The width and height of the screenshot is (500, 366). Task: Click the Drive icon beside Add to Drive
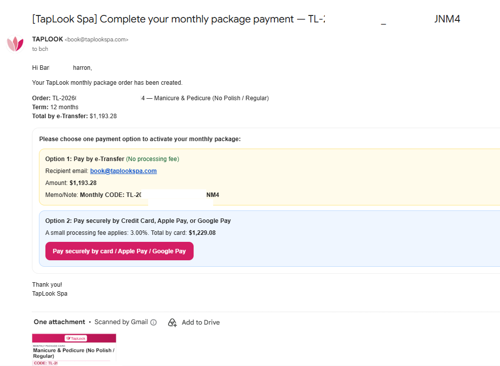172,322
